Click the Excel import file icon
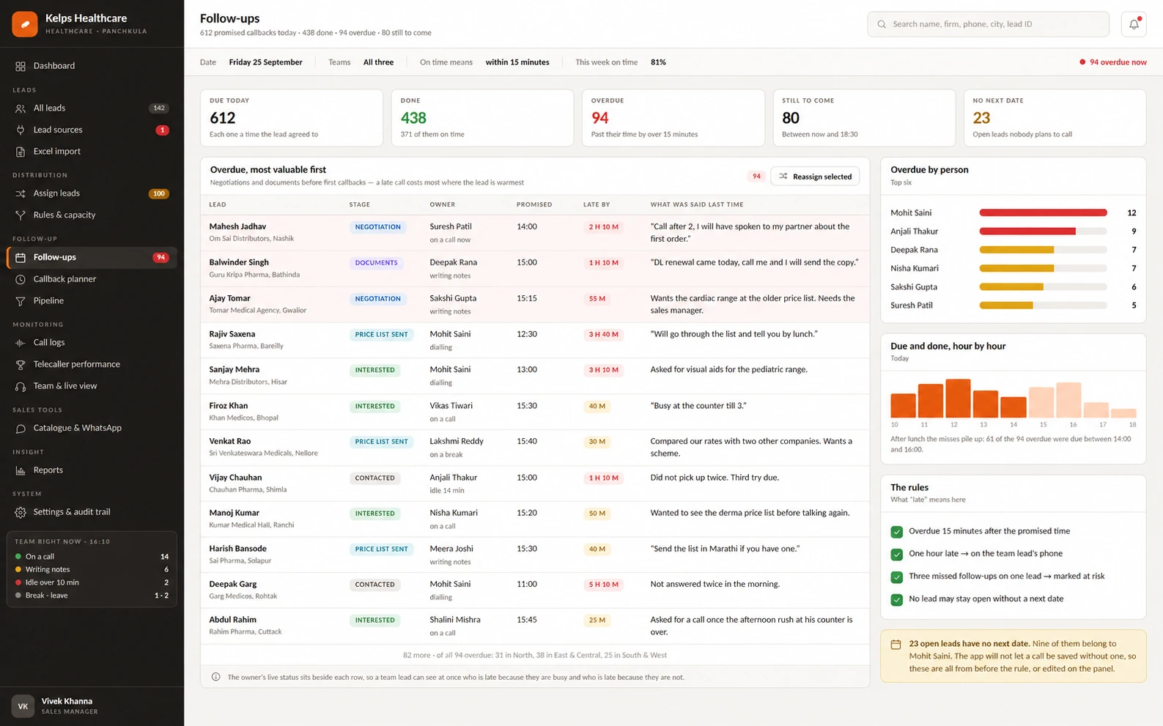This screenshot has width=1163, height=726. (x=21, y=152)
